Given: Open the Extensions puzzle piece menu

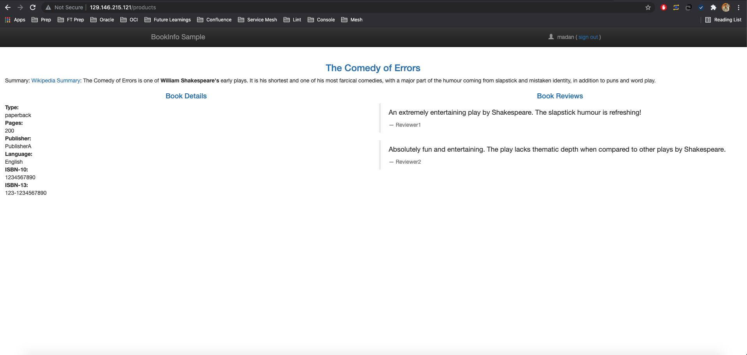Looking at the screenshot, I should tap(714, 7).
